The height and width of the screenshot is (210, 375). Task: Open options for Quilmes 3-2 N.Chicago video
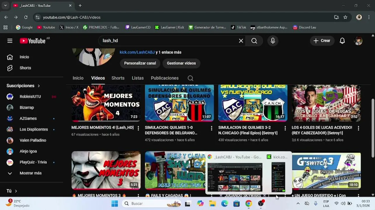(x=285, y=128)
